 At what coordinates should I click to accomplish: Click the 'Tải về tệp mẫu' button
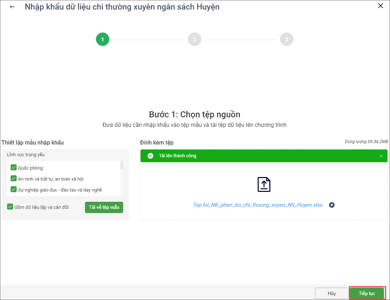coord(104,207)
